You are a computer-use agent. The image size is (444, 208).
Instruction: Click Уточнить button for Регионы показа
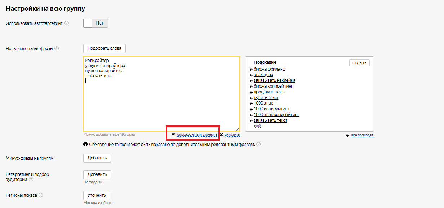point(96,195)
